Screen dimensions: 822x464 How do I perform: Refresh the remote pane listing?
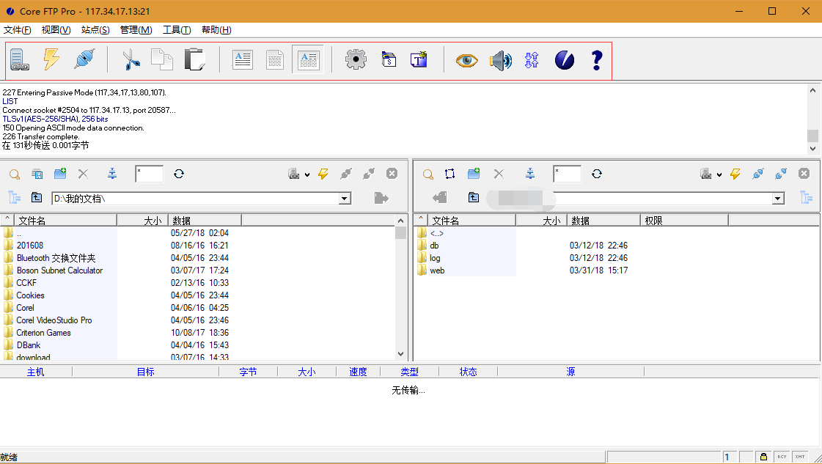click(x=597, y=174)
